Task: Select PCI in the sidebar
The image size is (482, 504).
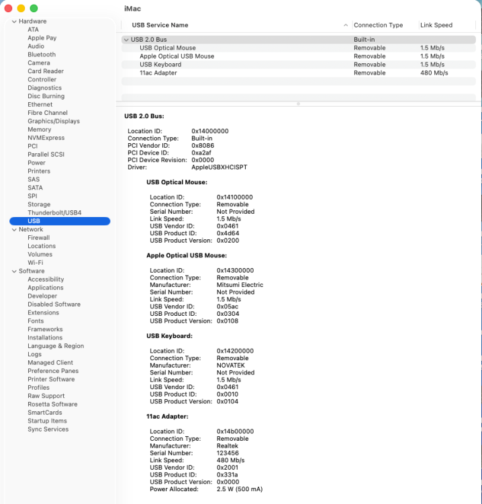Action: [x=32, y=146]
